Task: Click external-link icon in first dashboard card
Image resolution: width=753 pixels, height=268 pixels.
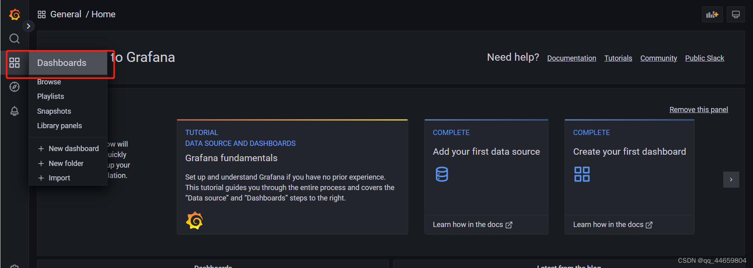Action: pos(649,225)
